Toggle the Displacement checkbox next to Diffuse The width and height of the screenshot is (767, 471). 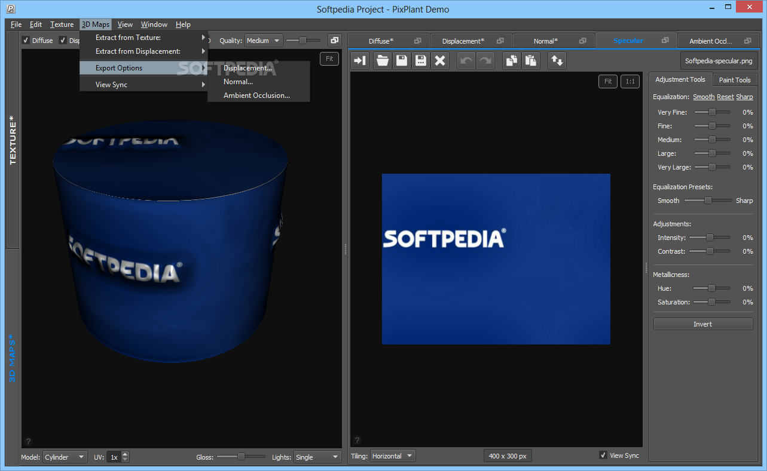point(63,41)
